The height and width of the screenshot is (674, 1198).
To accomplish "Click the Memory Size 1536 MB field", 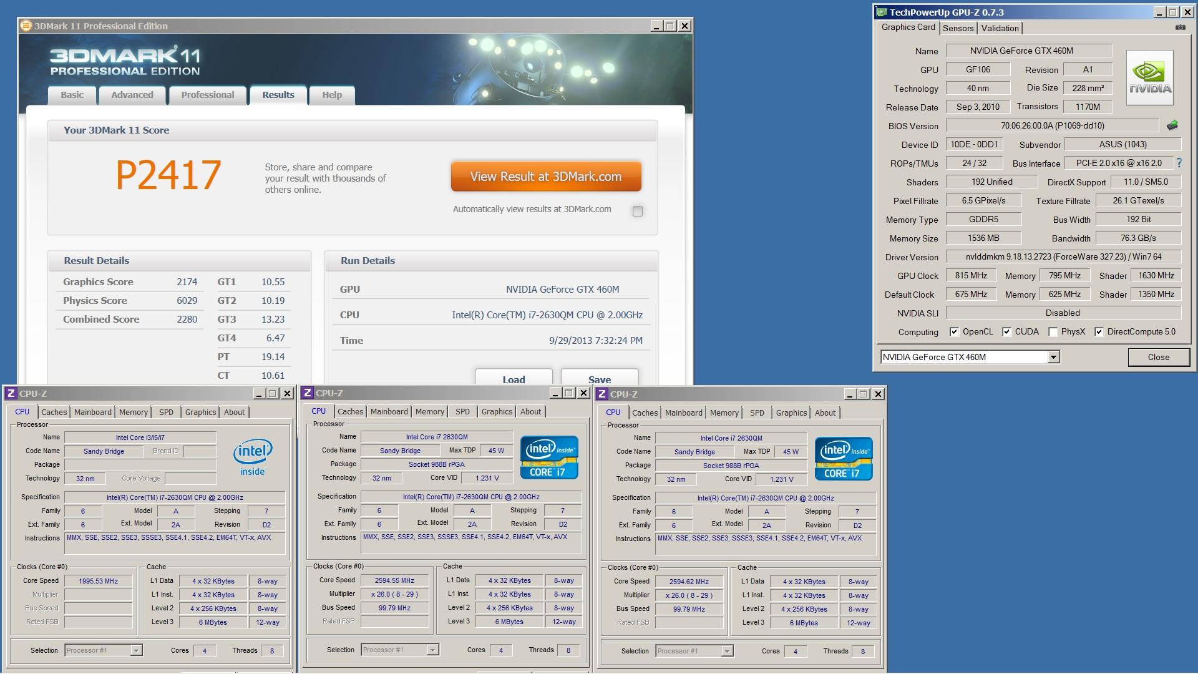I will pyautogui.click(x=983, y=238).
